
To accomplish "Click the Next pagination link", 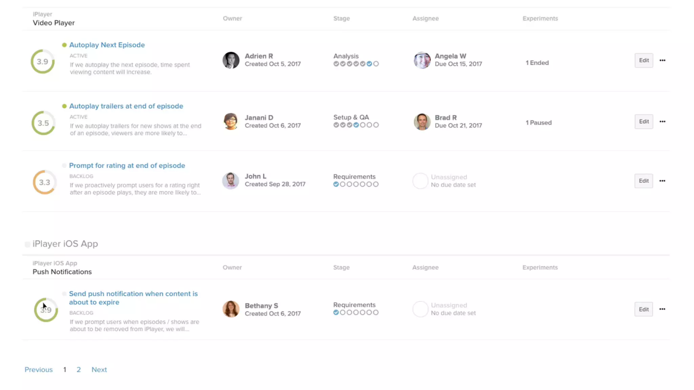I will click(99, 370).
